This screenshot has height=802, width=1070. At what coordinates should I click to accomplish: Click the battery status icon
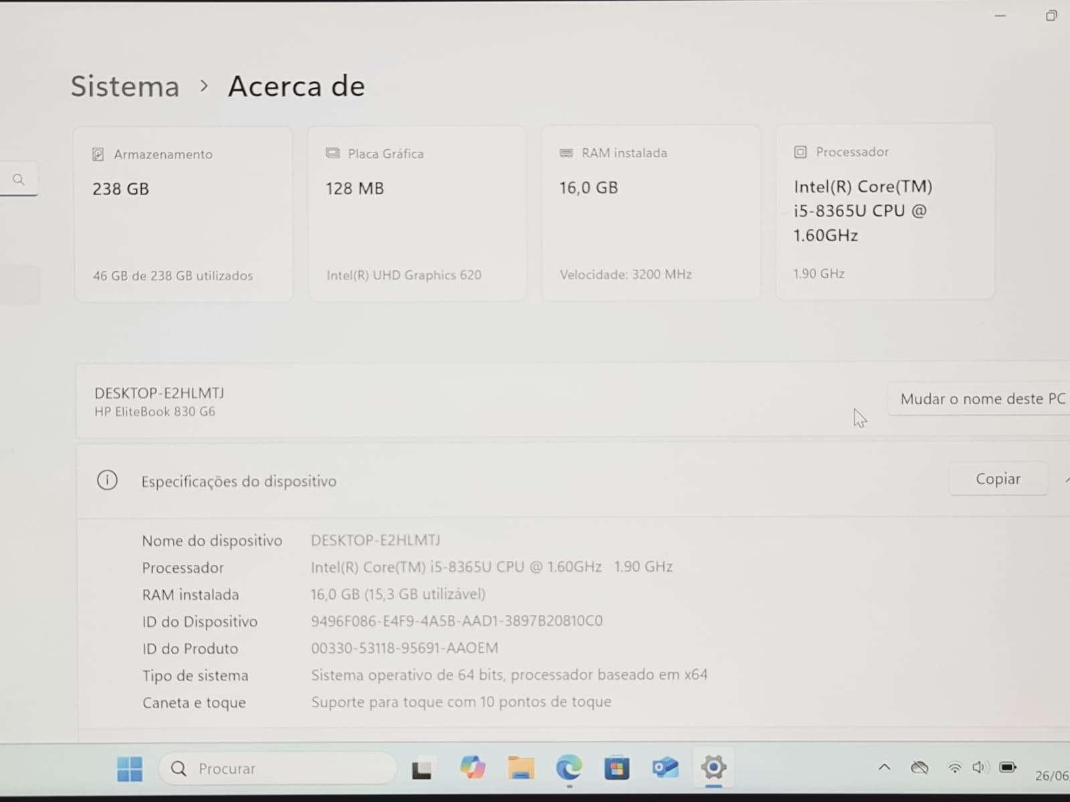pyautogui.click(x=1008, y=767)
